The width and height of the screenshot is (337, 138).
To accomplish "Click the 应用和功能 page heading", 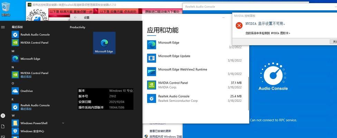I will point(163,30).
